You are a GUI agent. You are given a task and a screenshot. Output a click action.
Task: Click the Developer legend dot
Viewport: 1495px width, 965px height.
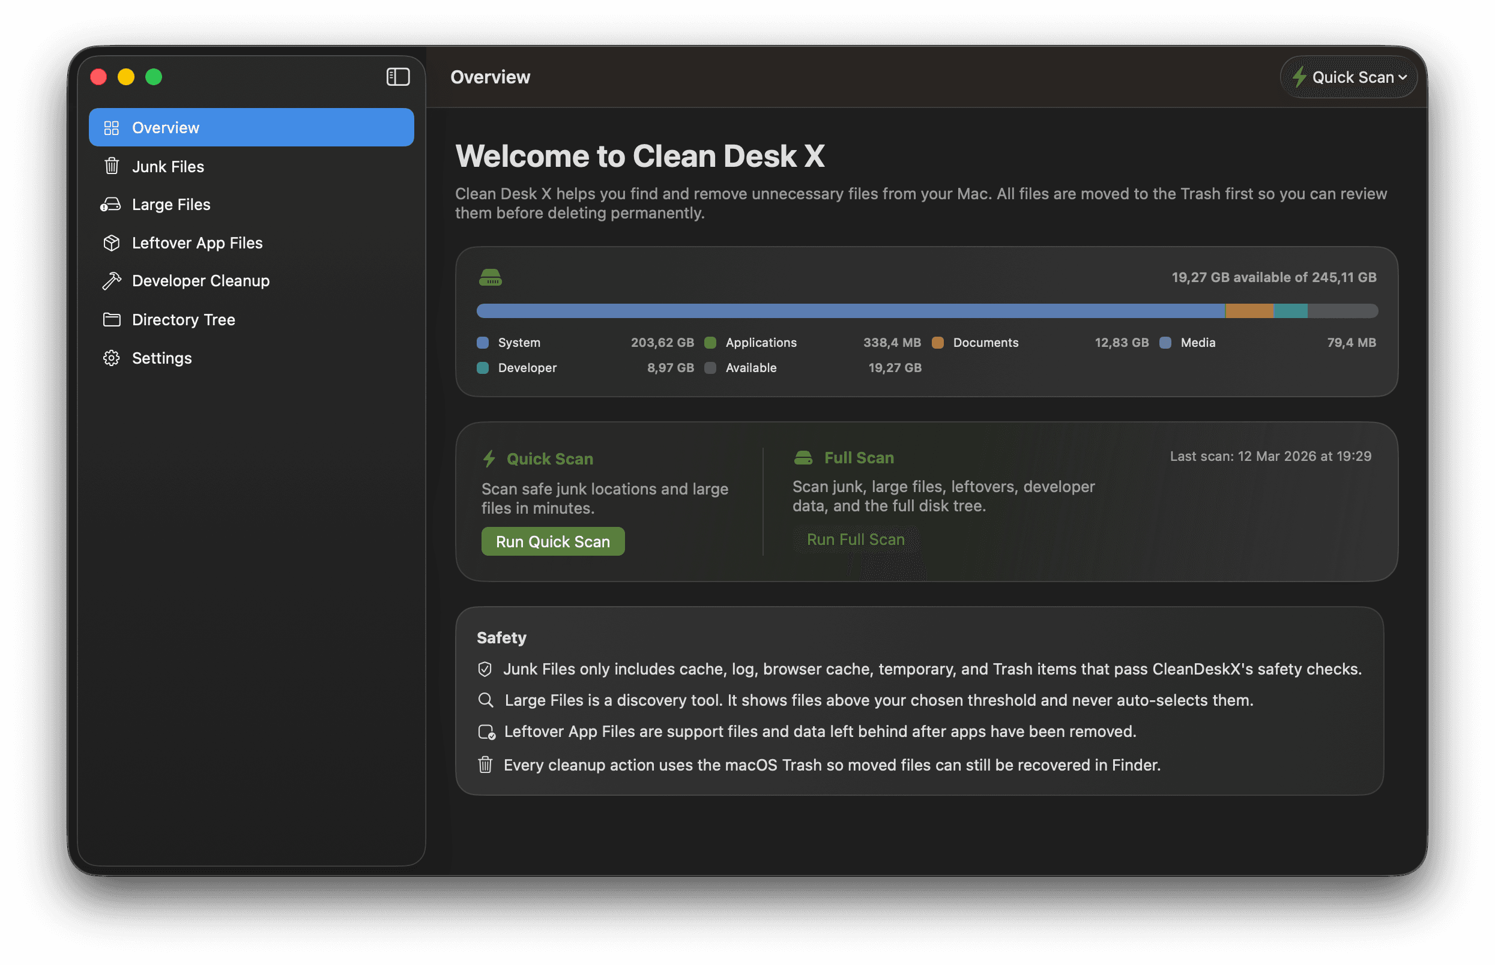pyautogui.click(x=483, y=368)
